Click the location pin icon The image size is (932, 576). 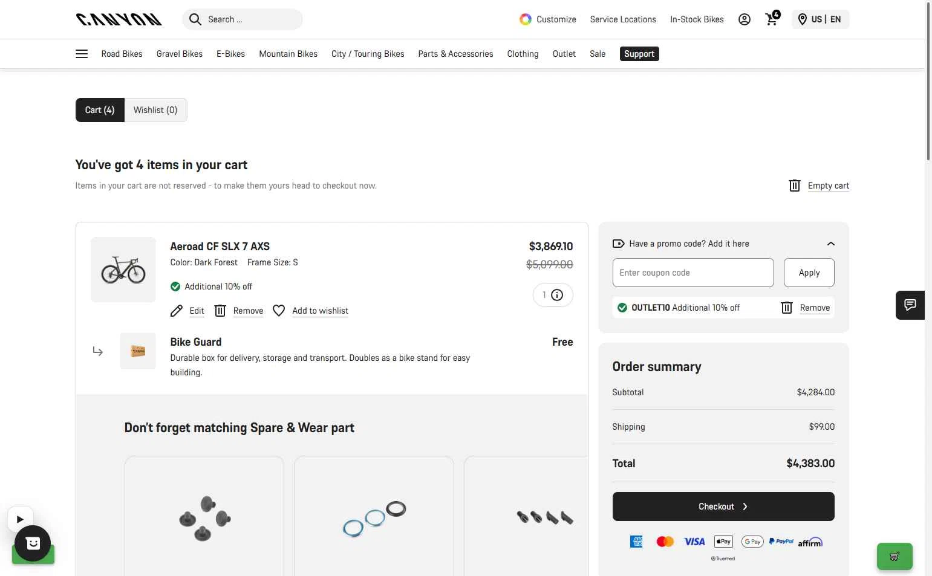click(802, 19)
